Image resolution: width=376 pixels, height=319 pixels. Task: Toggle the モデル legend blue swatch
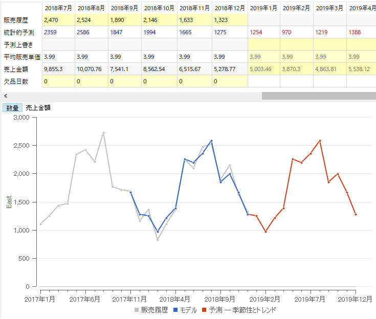point(176,310)
